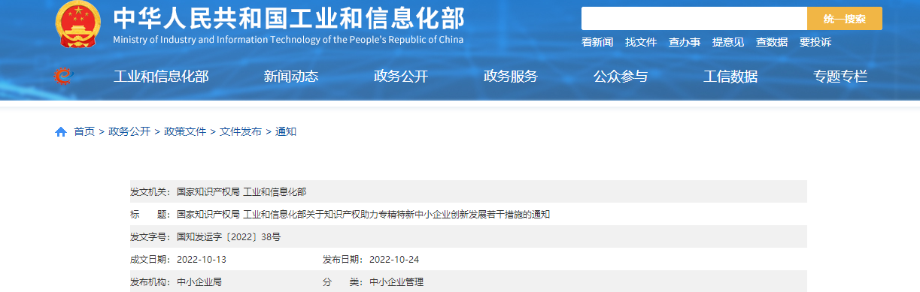Click the red swirl icon beside navigation
The width and height of the screenshot is (920, 292).
coord(63,76)
